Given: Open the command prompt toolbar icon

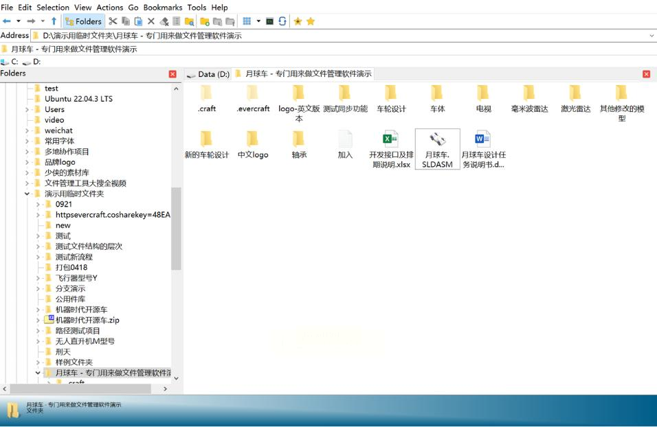Looking at the screenshot, I should click(x=270, y=21).
